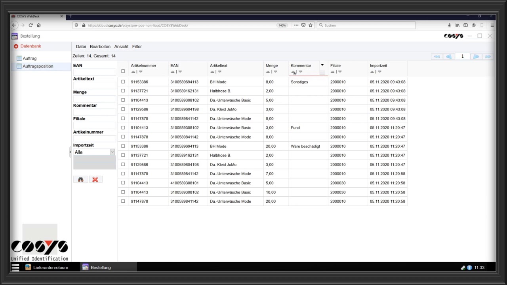Bookmark this page with the star icon

[311, 25]
